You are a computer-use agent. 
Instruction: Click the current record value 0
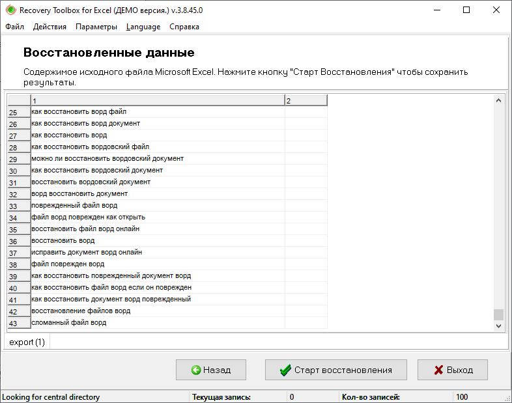pos(292,397)
